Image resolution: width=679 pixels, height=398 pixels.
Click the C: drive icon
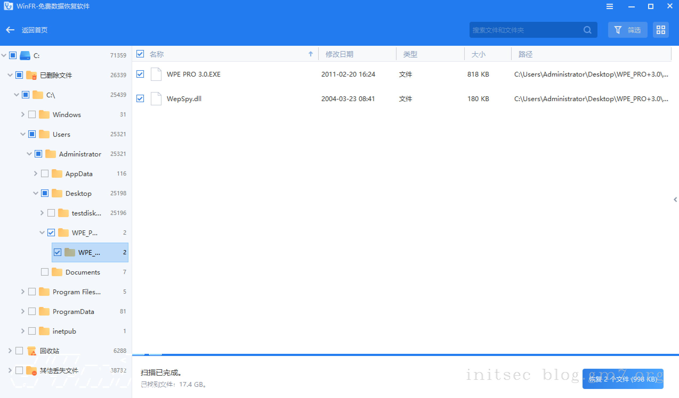[25, 55]
